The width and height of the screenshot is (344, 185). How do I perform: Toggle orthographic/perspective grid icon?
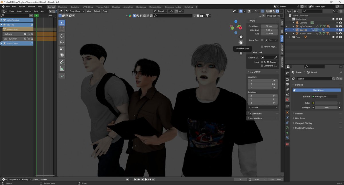pos(241,53)
